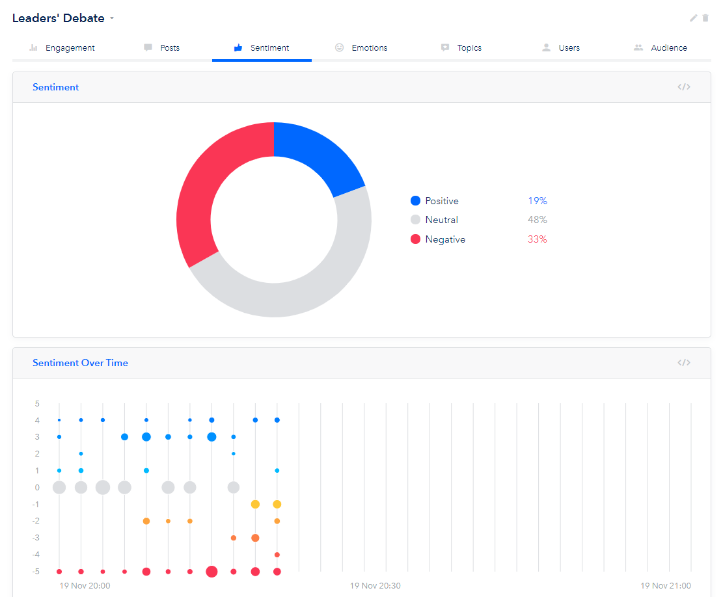723x597 pixels.
Task: Click the blue Positive legend dot
Action: coord(415,200)
